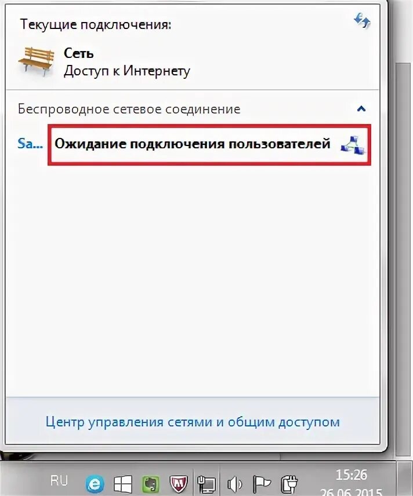Collapse the wireless network connection section
413x496 pixels.
(361, 109)
